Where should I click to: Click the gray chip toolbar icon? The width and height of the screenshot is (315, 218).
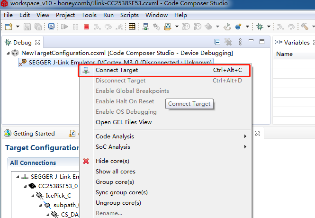tap(209, 27)
